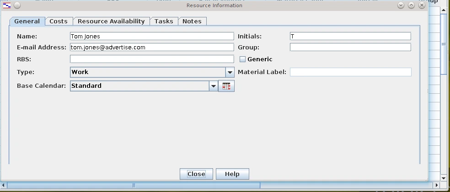Click the Material Label input field
Viewport: 450px width, 192px height.
(351, 72)
